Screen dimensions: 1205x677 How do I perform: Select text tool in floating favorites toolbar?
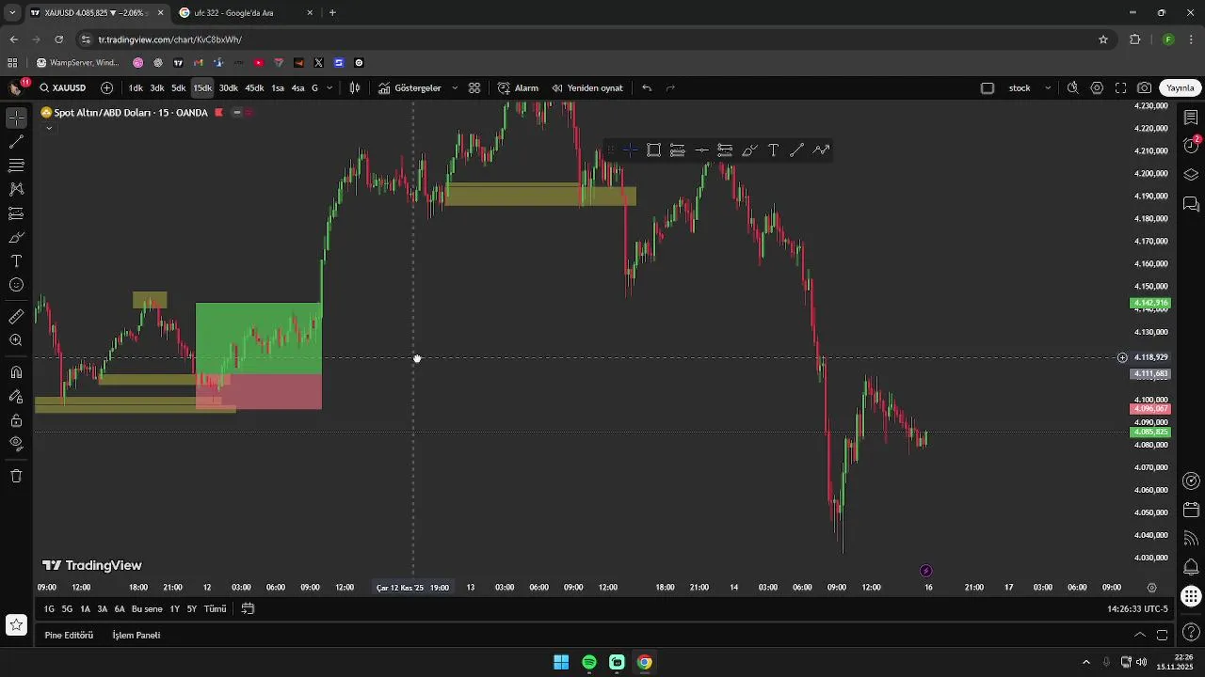tap(773, 150)
